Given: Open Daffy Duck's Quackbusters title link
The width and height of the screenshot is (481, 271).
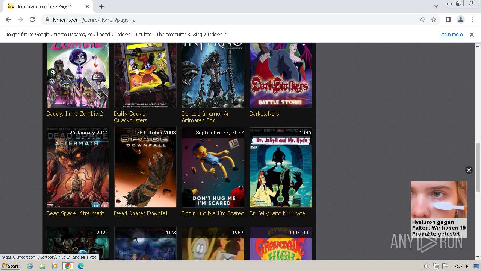Looking at the screenshot, I should pyautogui.click(x=130, y=117).
